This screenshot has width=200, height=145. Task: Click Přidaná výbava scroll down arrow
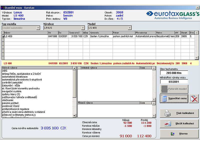tap(154, 116)
